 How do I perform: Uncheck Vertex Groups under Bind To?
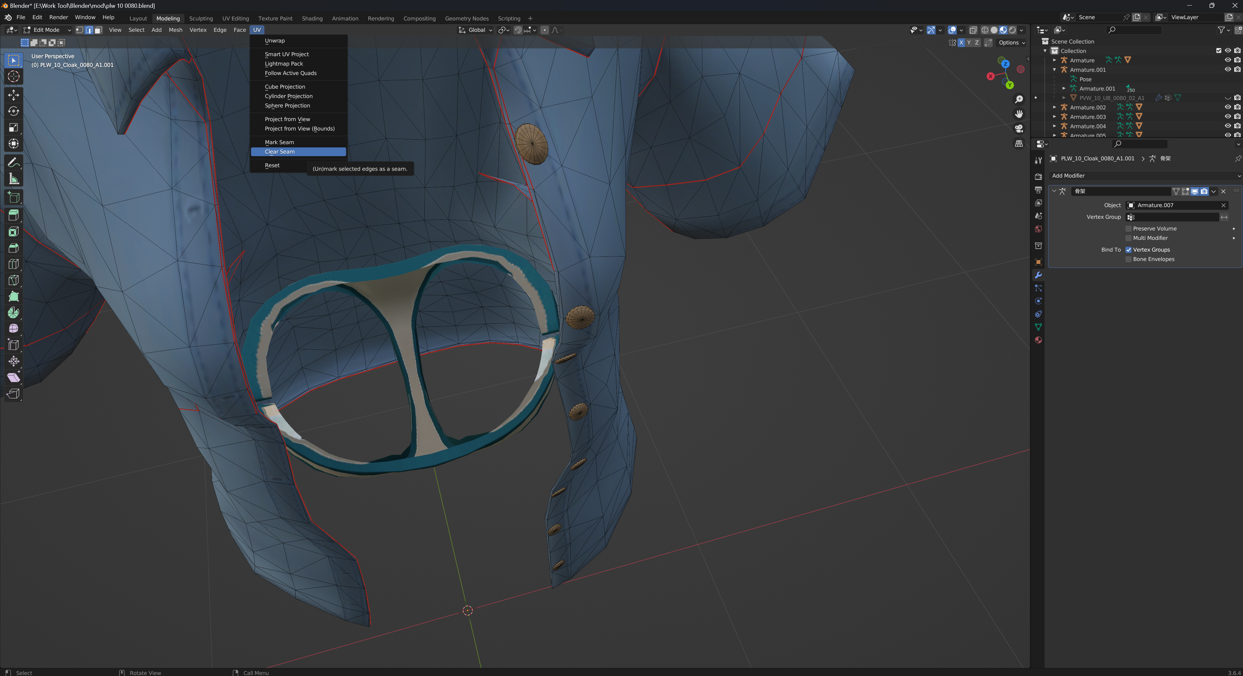(x=1129, y=250)
